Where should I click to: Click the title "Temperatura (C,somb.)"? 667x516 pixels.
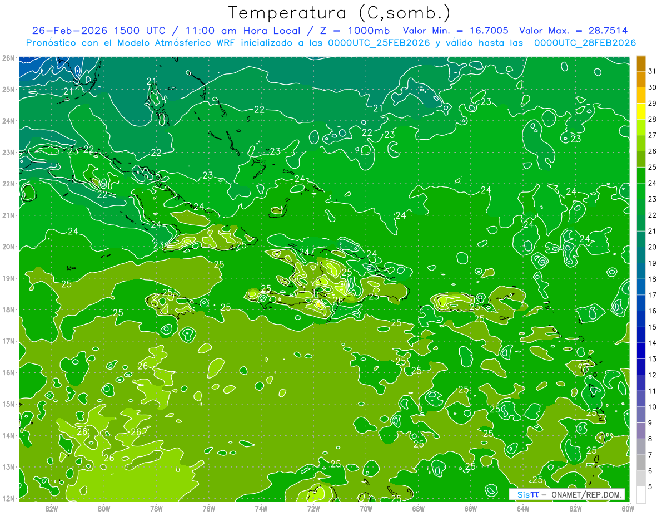[340, 13]
